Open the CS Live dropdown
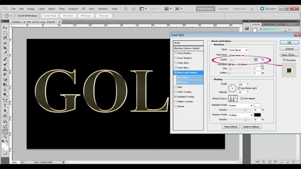The width and height of the screenshot is (301, 169). coord(268,9)
